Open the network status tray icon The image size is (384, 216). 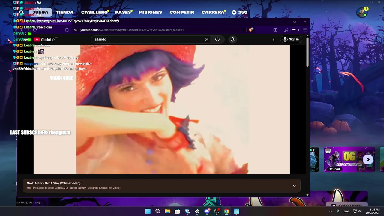click(355, 211)
